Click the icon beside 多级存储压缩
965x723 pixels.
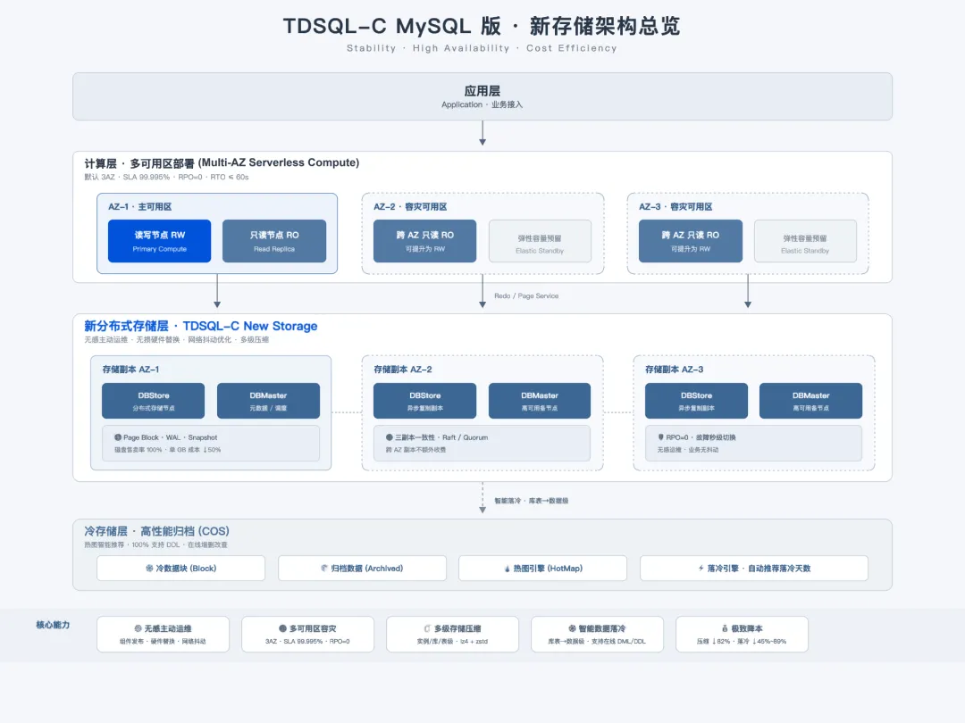tap(427, 628)
